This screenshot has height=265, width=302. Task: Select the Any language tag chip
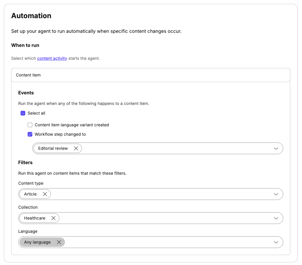(37, 242)
